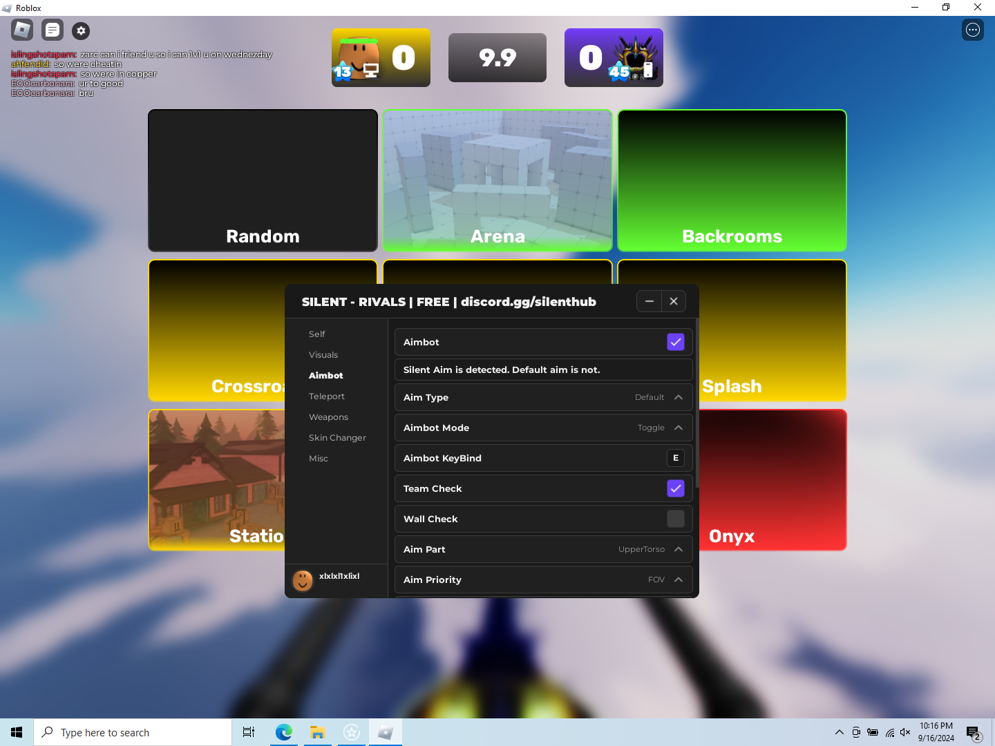Screen dimensions: 995x746
Task: Launch Microsoft Edge from the taskbar
Action: [283, 732]
